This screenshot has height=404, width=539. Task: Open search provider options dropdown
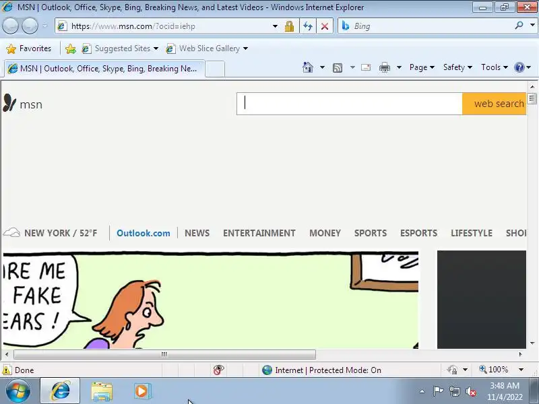pyautogui.click(x=532, y=26)
